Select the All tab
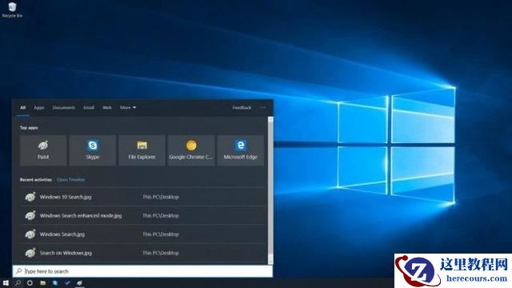This screenshot has height=288, width=512. point(23,107)
